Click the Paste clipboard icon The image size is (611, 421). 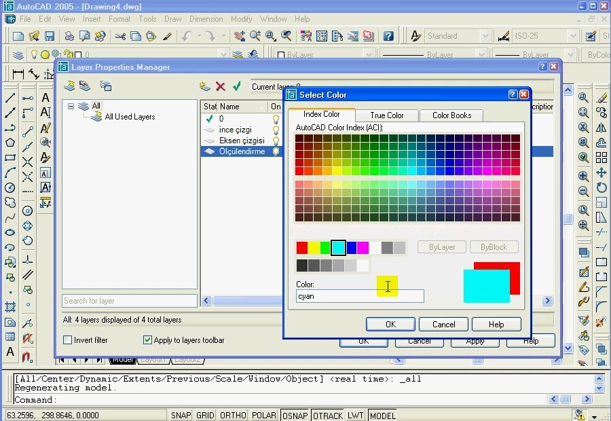click(151, 36)
